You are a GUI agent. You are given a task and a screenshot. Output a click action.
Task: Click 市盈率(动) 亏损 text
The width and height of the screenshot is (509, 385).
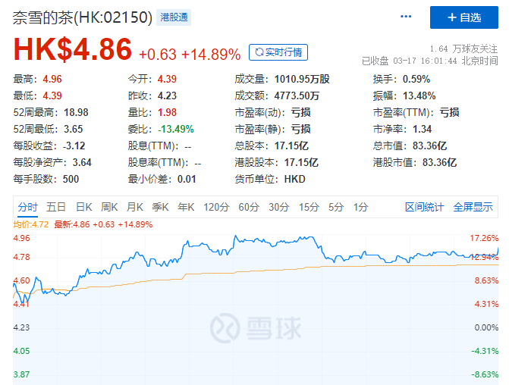point(300,112)
